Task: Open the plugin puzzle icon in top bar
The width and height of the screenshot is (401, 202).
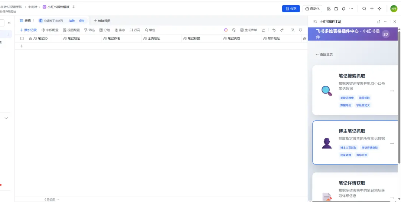Action: point(336,9)
